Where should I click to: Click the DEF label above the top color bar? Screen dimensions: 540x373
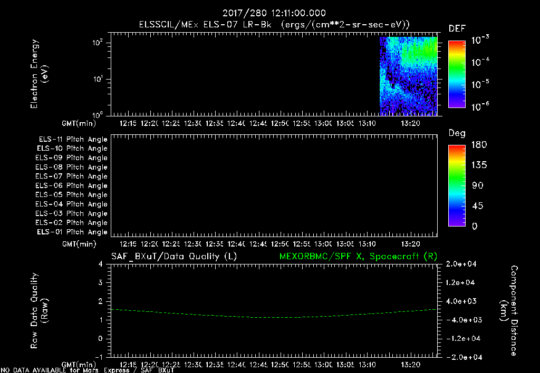[457, 28]
